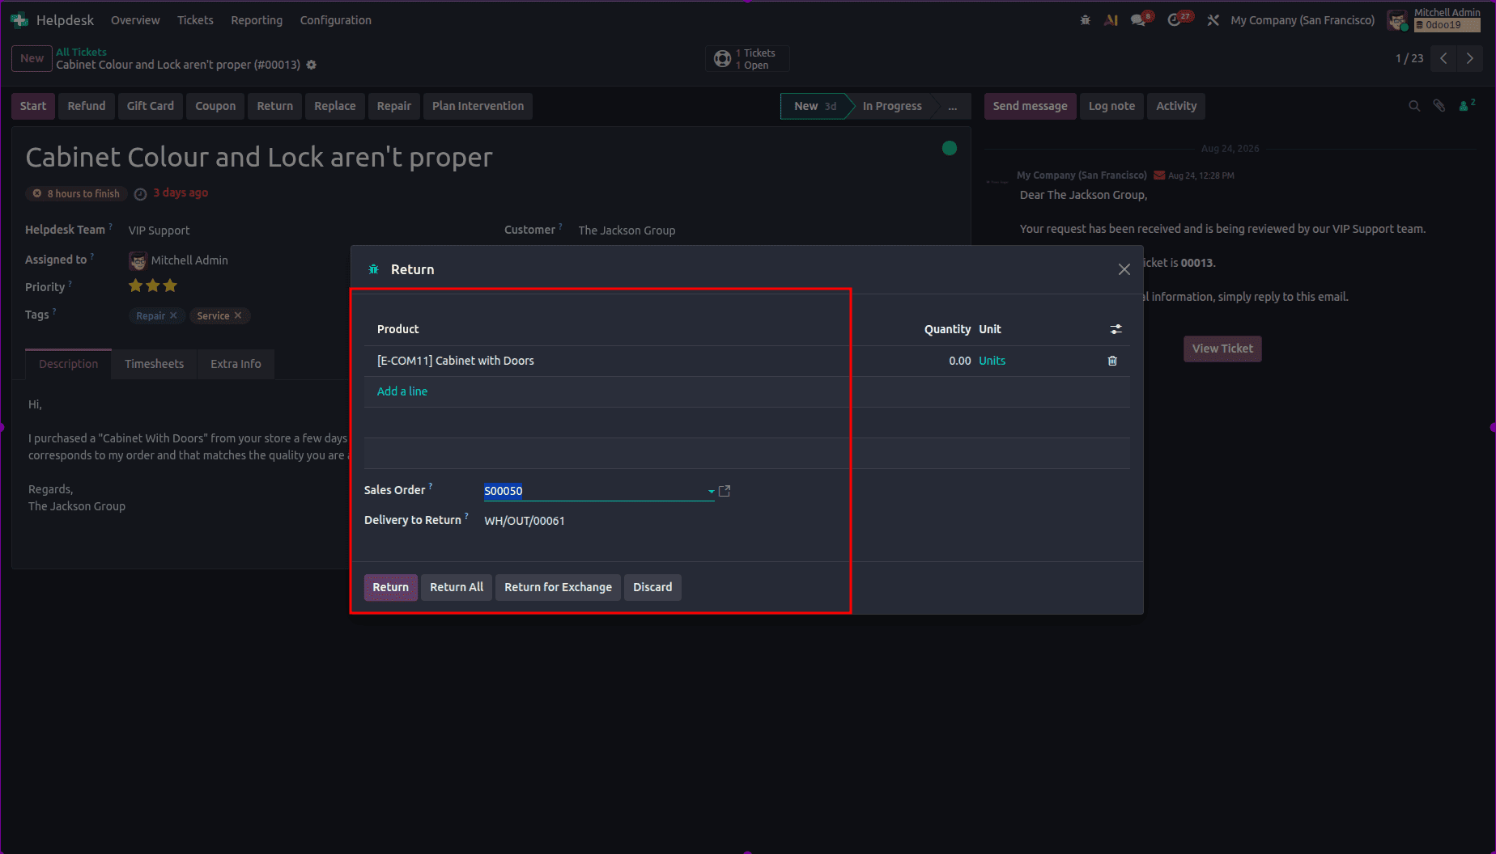Show followers icon in the chatter

[1467, 105]
